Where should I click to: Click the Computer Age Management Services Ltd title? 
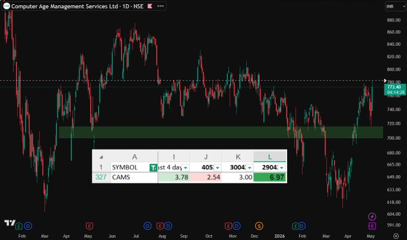(64, 6)
